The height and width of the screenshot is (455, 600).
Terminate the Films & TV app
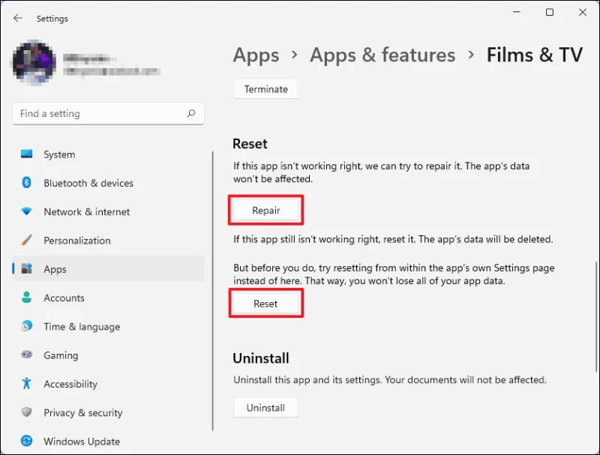(x=265, y=89)
